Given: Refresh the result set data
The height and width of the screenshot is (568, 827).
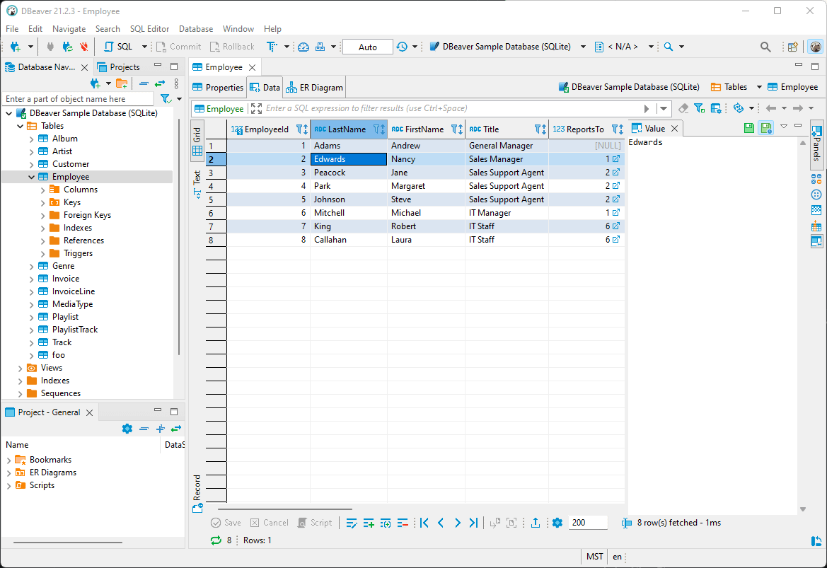Looking at the screenshot, I should click(216, 540).
